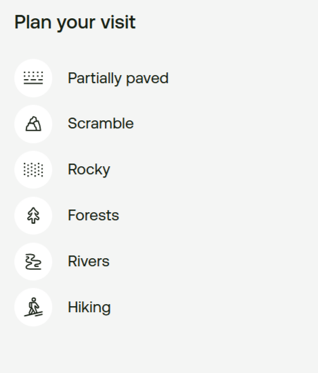
Task: Click the word 'your' in the heading
Action: (x=76, y=24)
